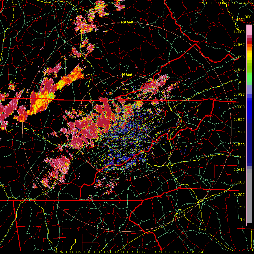The width and height of the screenshot is (254, 254).
Task: Click the 50 NMI range ring label
Action: 127,75
